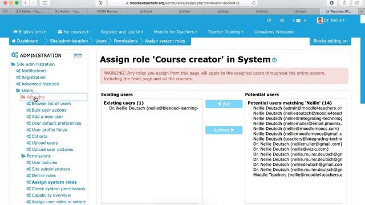The height and width of the screenshot is (205, 365).
Task: Open Capability overview link
Action: click(x=51, y=195)
